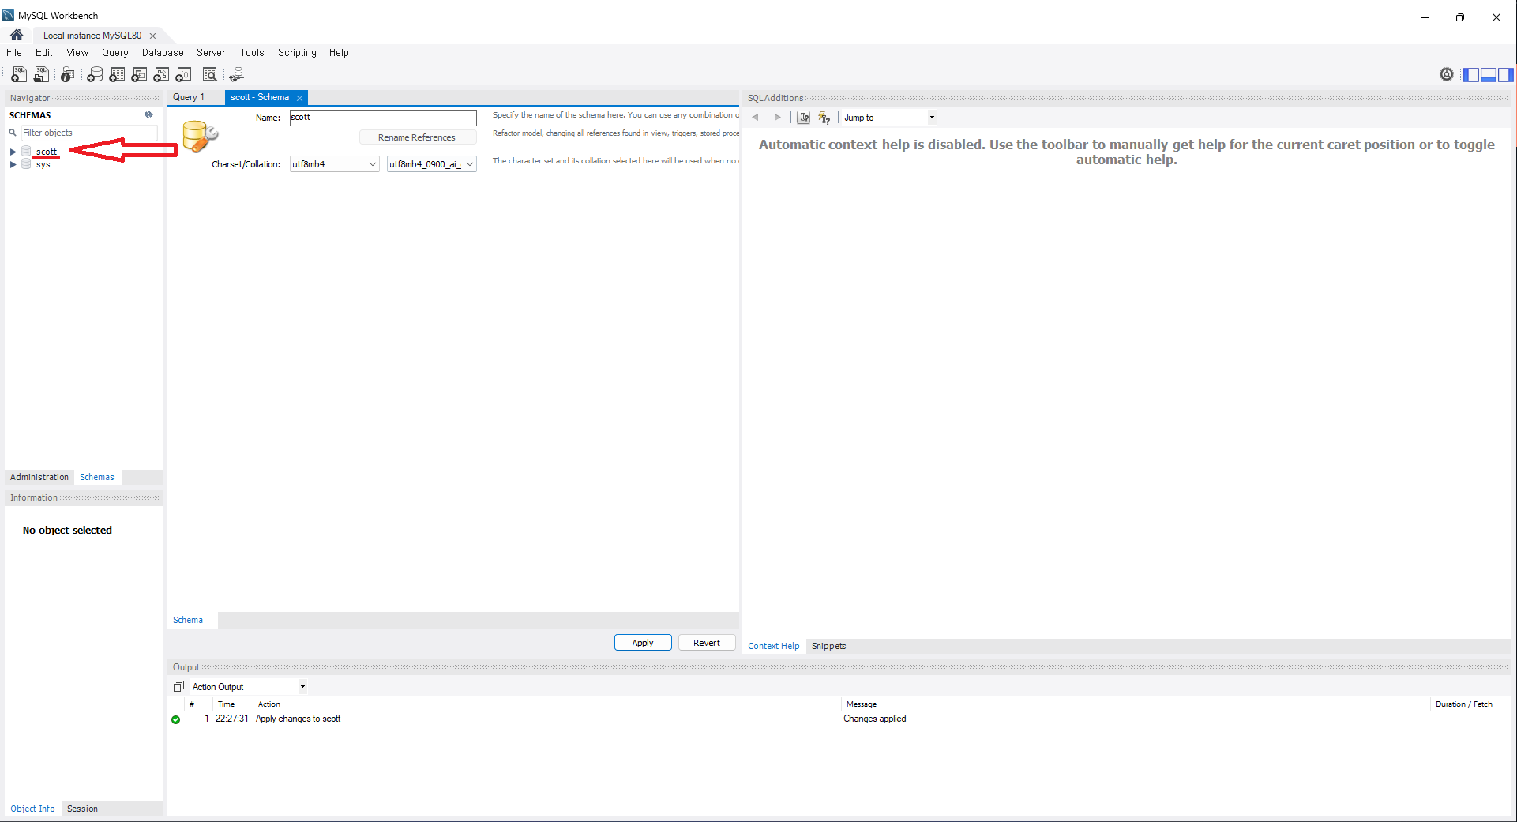Open a SQL script file icon

[41, 74]
